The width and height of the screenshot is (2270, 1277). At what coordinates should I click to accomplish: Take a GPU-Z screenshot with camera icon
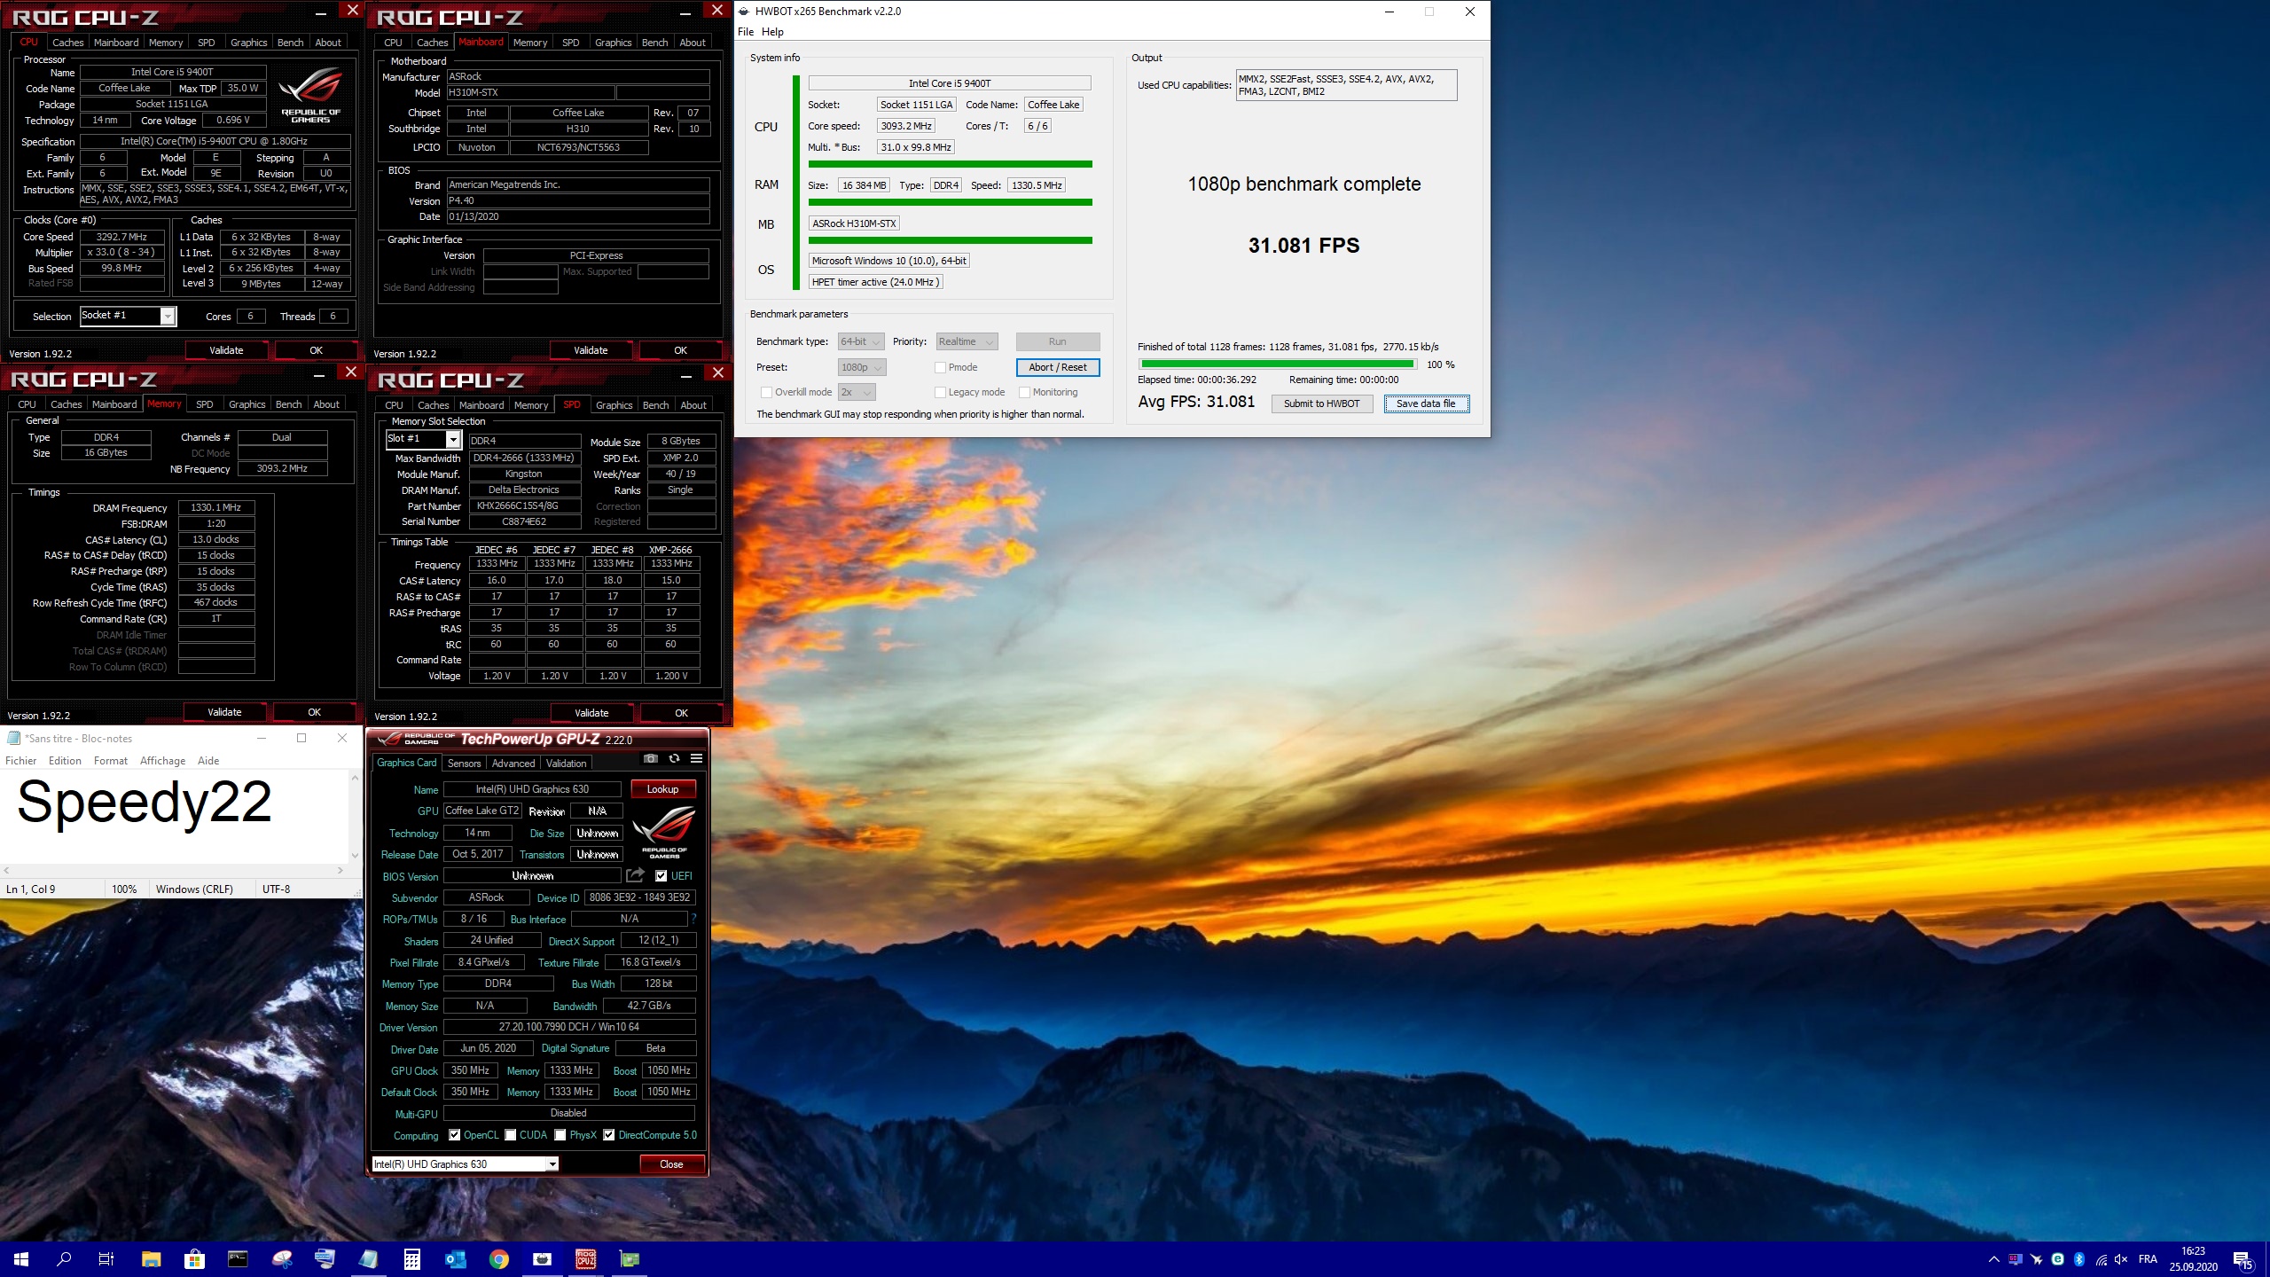click(651, 759)
